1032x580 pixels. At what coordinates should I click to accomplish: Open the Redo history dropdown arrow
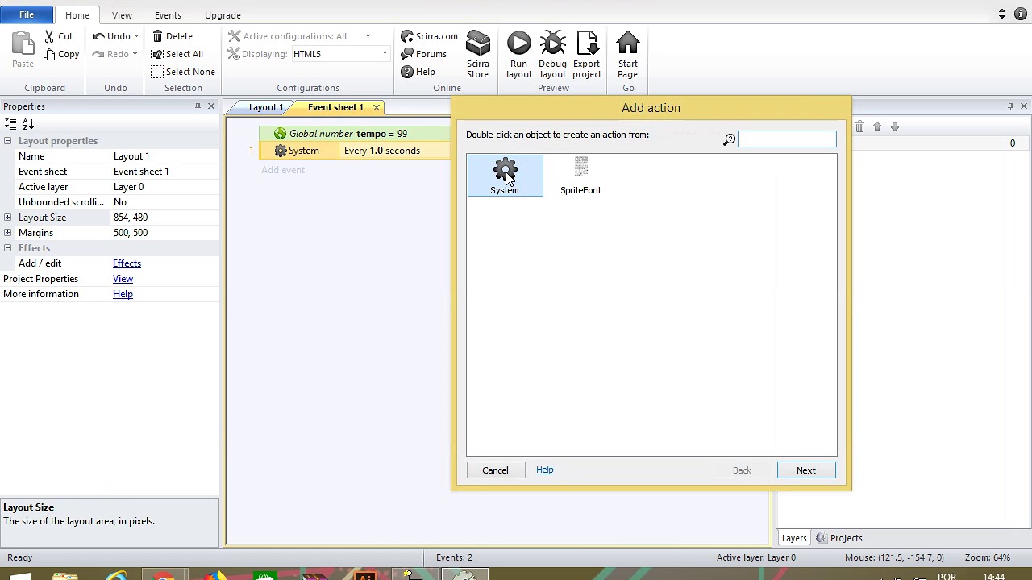135,54
